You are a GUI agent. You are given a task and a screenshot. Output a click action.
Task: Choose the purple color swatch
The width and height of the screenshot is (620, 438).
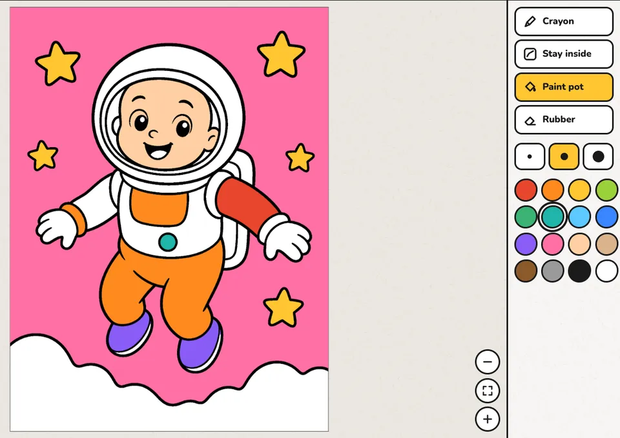coord(526,244)
